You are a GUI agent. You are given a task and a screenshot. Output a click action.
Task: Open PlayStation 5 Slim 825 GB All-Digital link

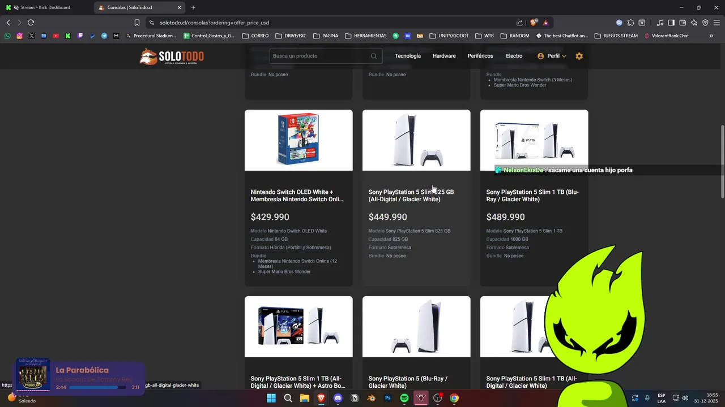coord(411,196)
